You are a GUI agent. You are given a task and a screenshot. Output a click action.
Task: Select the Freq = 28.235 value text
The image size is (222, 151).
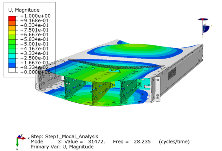(132, 141)
